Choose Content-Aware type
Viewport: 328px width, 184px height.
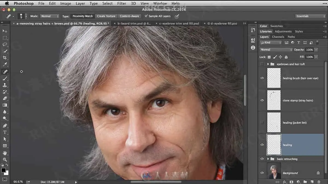130,16
